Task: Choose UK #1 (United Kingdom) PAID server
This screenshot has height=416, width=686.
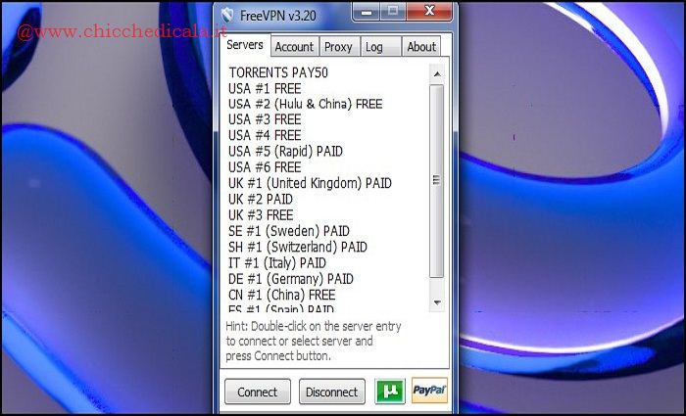Action: (x=310, y=183)
